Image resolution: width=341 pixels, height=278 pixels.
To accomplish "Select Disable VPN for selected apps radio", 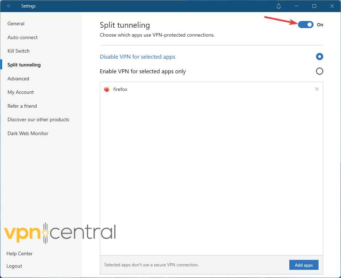I will tap(320, 57).
